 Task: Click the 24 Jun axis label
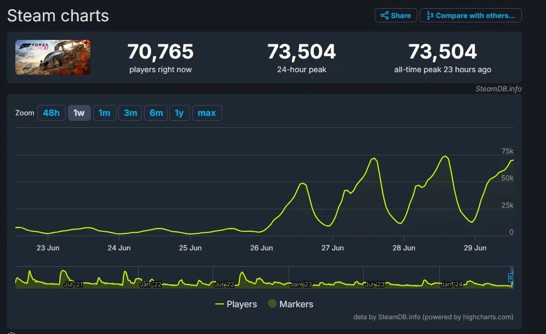pyautogui.click(x=119, y=248)
